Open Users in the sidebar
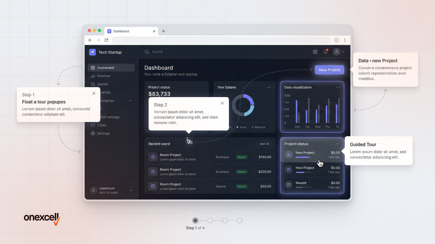 click(x=101, y=126)
